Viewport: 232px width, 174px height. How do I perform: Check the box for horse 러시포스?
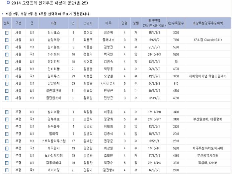coord(7,33)
